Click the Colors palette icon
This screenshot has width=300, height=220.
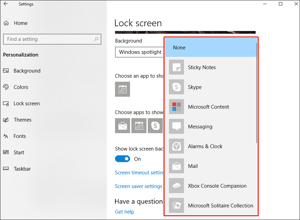6,87
